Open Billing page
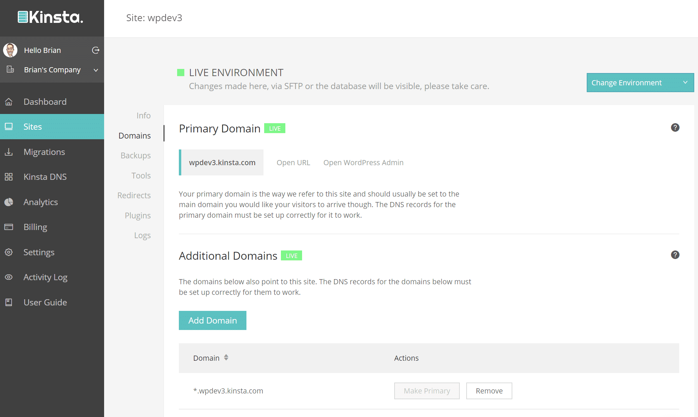Image resolution: width=698 pixels, height=417 pixels. pyautogui.click(x=52, y=227)
